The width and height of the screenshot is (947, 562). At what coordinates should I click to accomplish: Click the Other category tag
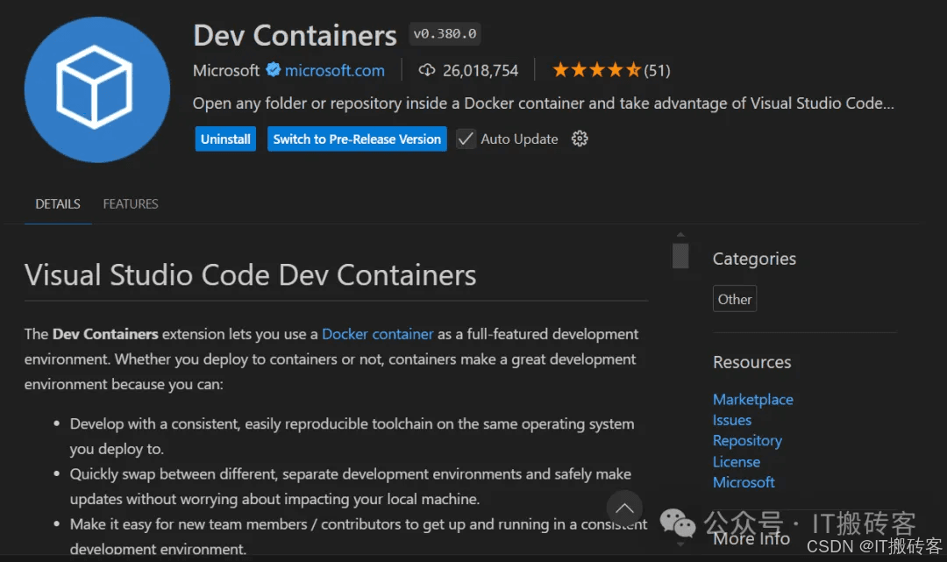(x=735, y=299)
